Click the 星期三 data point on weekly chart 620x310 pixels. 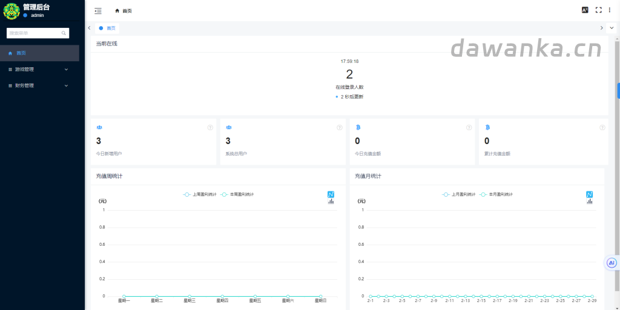click(190, 296)
